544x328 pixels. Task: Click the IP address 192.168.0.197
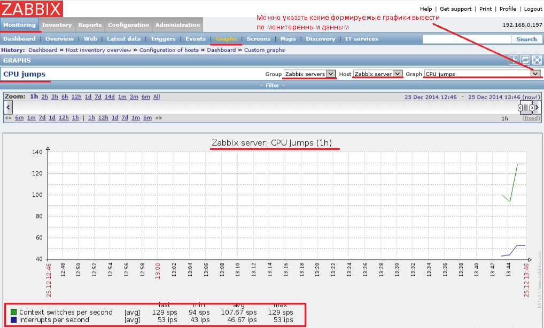[x=522, y=25]
